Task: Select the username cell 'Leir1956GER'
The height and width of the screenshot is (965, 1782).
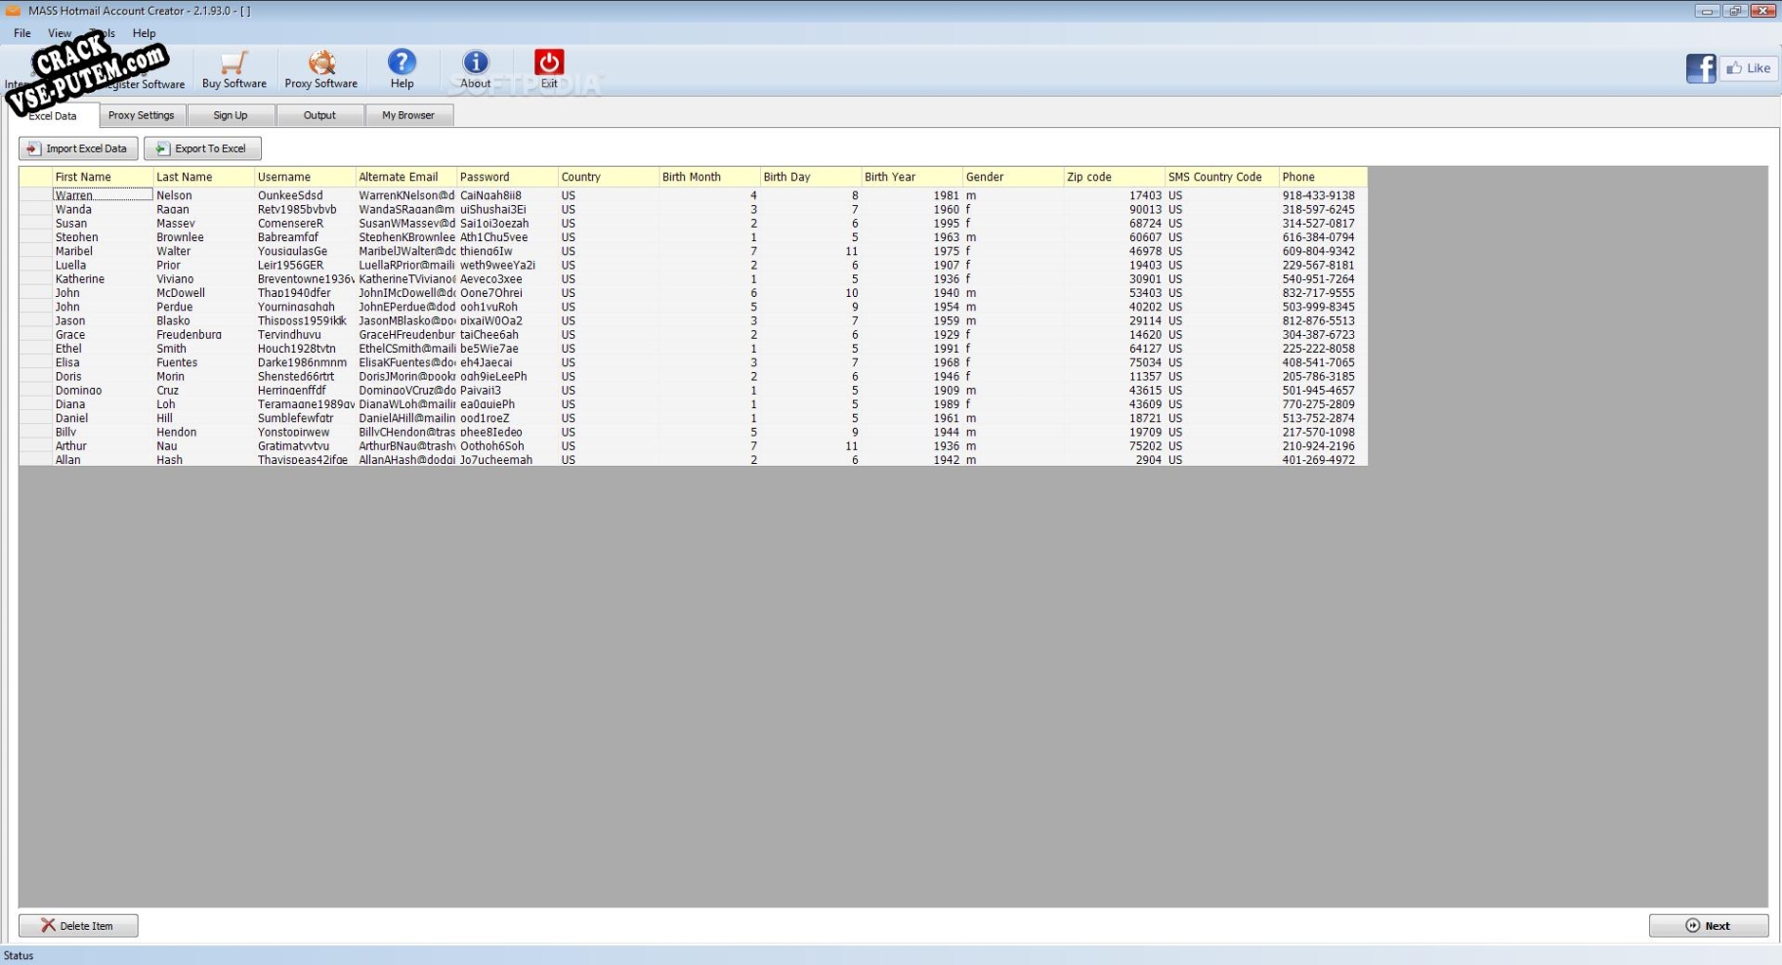Action: 305,265
